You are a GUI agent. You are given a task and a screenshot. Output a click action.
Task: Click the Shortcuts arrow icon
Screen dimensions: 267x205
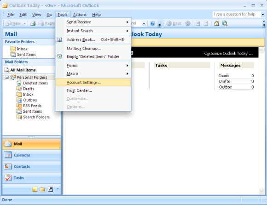click(x=50, y=189)
